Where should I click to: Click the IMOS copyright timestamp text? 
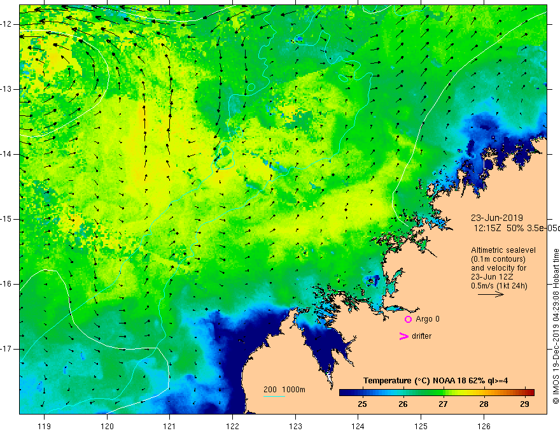click(556, 327)
